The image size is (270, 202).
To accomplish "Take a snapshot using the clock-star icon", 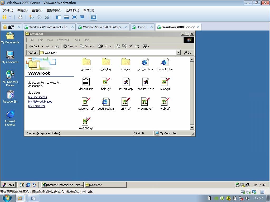I will click(31, 17).
